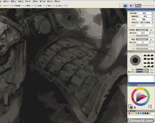155x123 pixels.
Task: Pick the dark gray swatch in 混色器
Action: (x=139, y=113)
